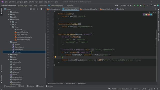Open the File menu

point(6,2)
